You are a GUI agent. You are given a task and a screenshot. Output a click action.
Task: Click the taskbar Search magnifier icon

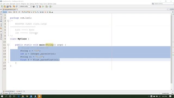6,96
